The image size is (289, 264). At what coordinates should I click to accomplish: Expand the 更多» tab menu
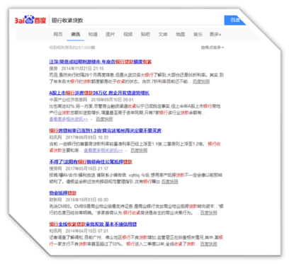coord(215,35)
